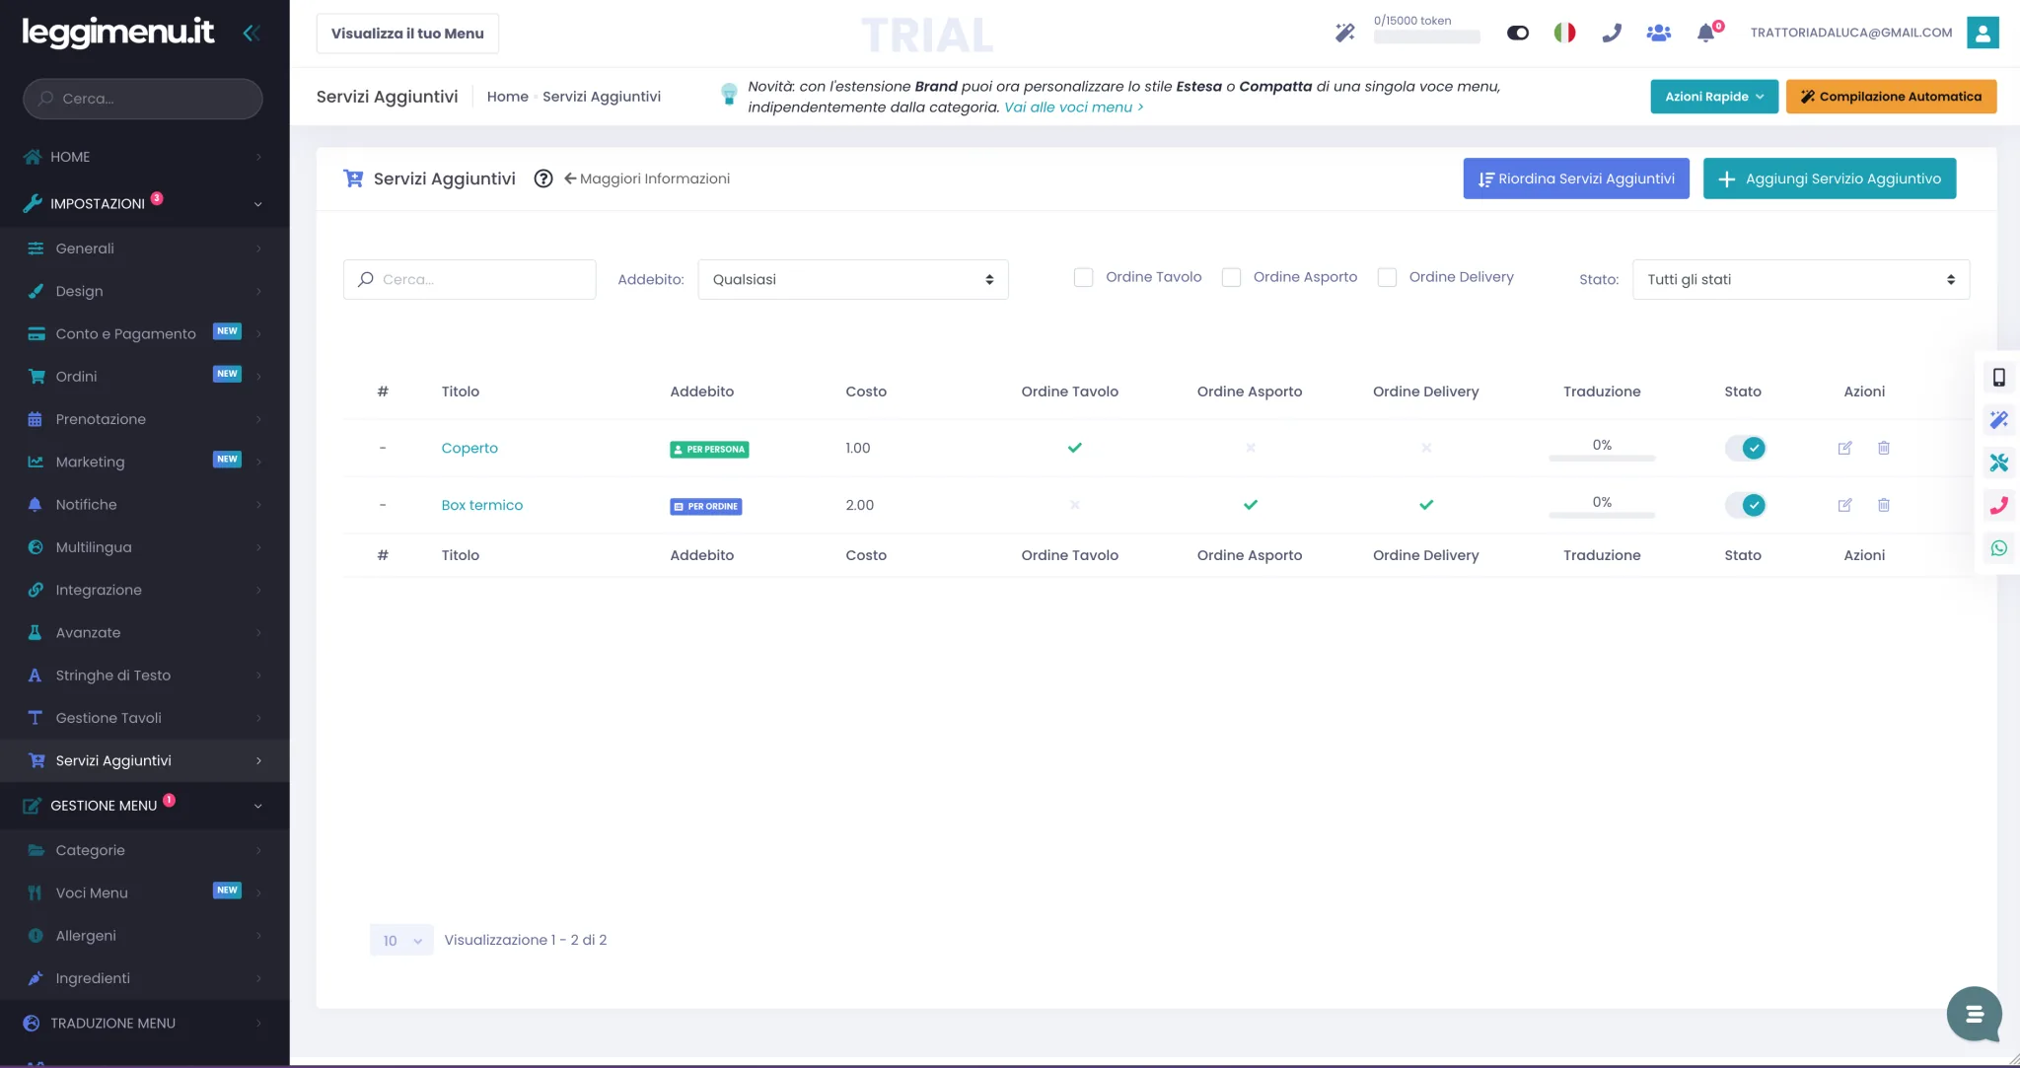The height and width of the screenshot is (1068, 2020).
Task: Check the Ordine Asporto filter checkbox
Action: point(1231,278)
